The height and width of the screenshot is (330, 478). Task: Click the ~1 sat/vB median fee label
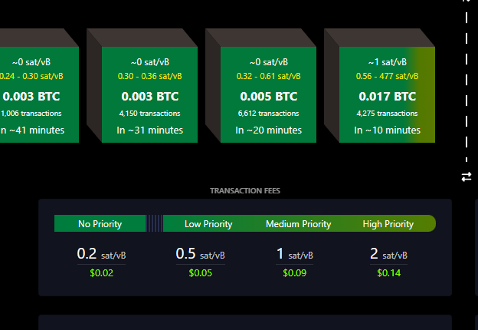pyautogui.click(x=387, y=62)
